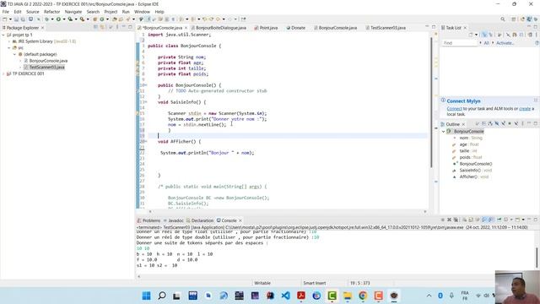The height and width of the screenshot is (304, 540).
Task: Click the All filter link in Task List
Action: [x=486, y=43]
